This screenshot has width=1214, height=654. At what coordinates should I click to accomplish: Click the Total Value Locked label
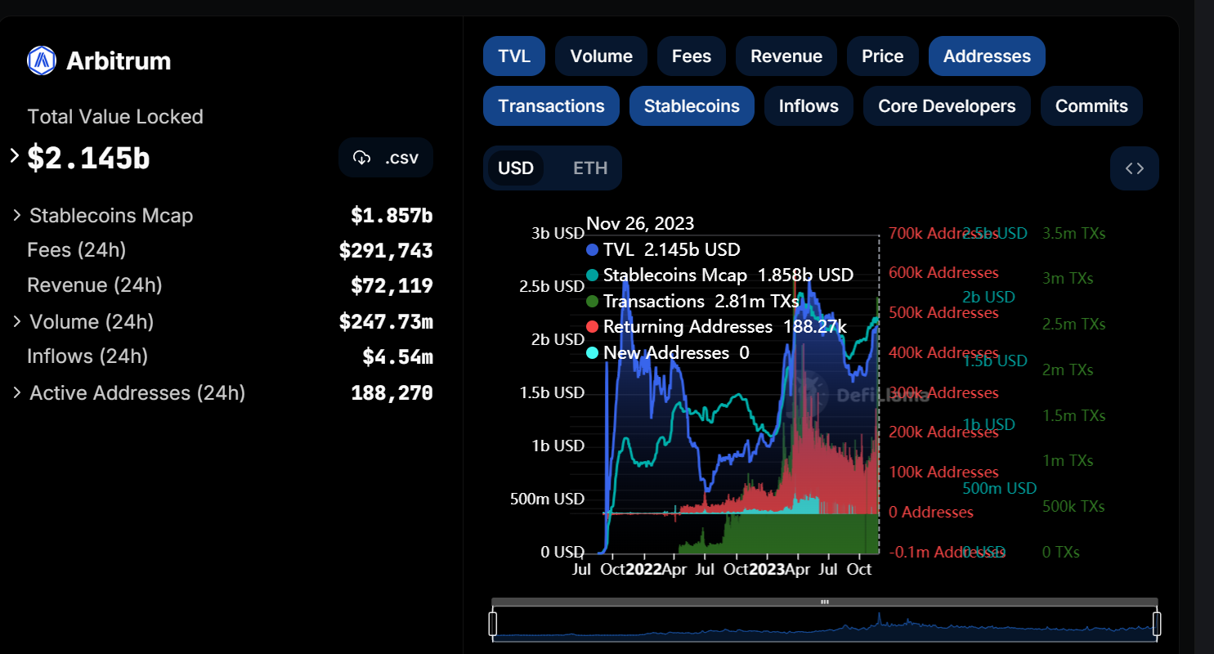pyautogui.click(x=115, y=117)
